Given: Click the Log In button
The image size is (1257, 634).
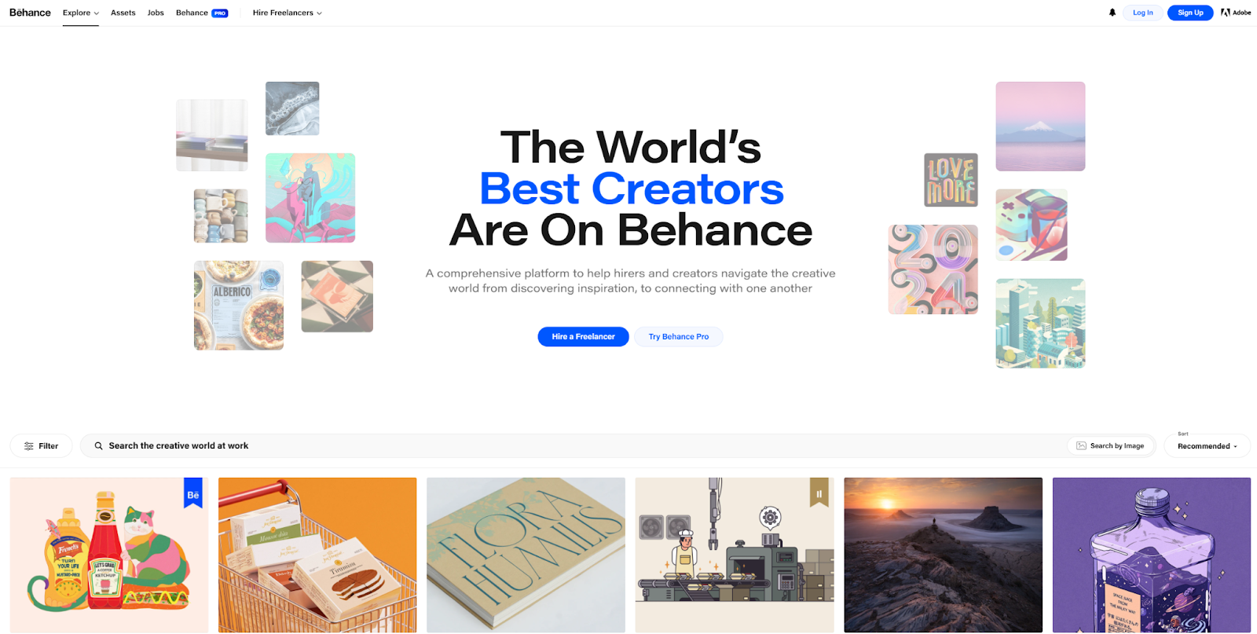Looking at the screenshot, I should 1143,13.
